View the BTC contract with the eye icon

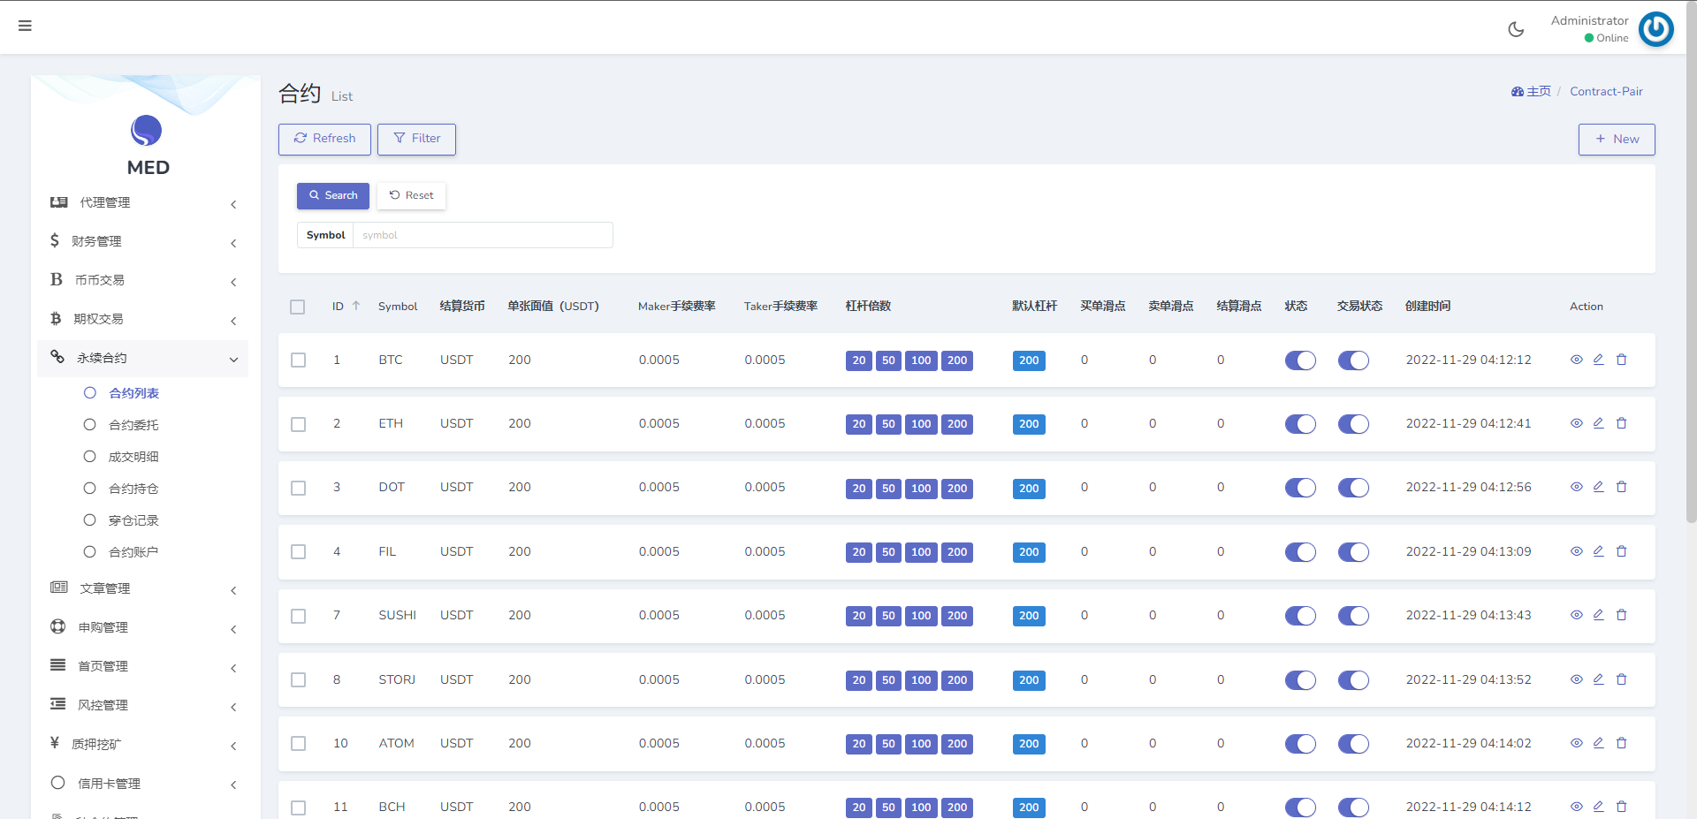[x=1576, y=360]
